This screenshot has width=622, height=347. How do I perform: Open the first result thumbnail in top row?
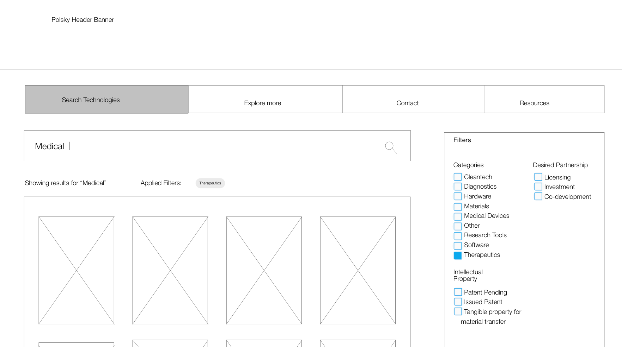[x=77, y=270]
